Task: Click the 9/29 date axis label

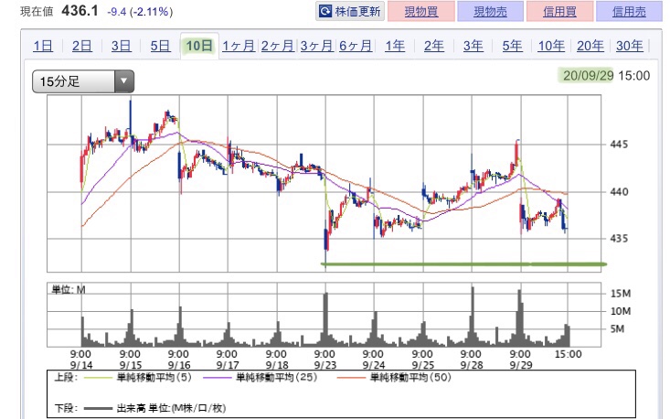Action: [521, 365]
